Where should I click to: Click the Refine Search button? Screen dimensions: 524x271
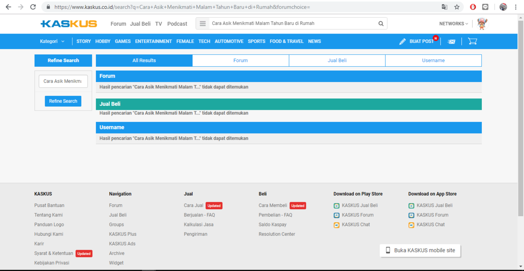click(63, 101)
